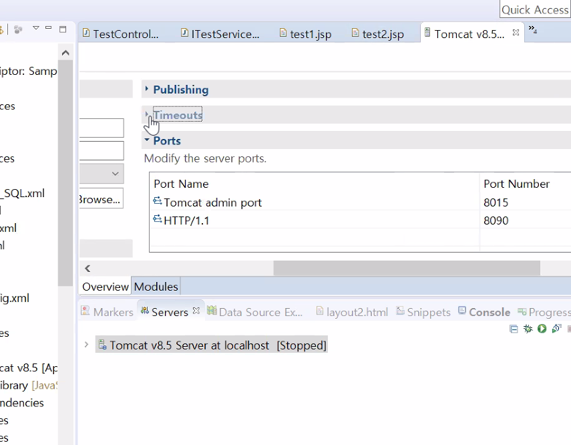Collapse all in the Servers view toolbar
571x445 pixels.
[514, 329]
